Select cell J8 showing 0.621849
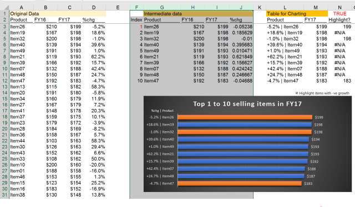The image size is (355, 207). click(x=241, y=56)
